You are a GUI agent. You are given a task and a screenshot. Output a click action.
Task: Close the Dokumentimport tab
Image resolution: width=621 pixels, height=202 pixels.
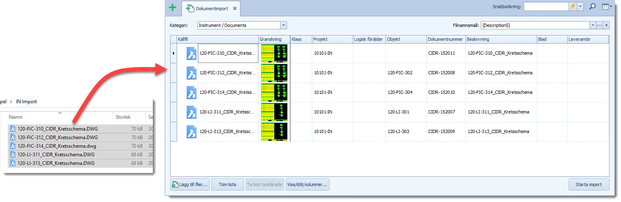[x=235, y=9]
